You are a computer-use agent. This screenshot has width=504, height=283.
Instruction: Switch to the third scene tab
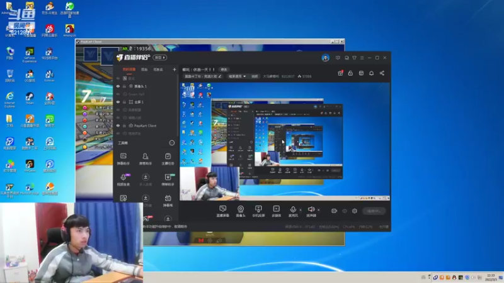click(x=158, y=69)
